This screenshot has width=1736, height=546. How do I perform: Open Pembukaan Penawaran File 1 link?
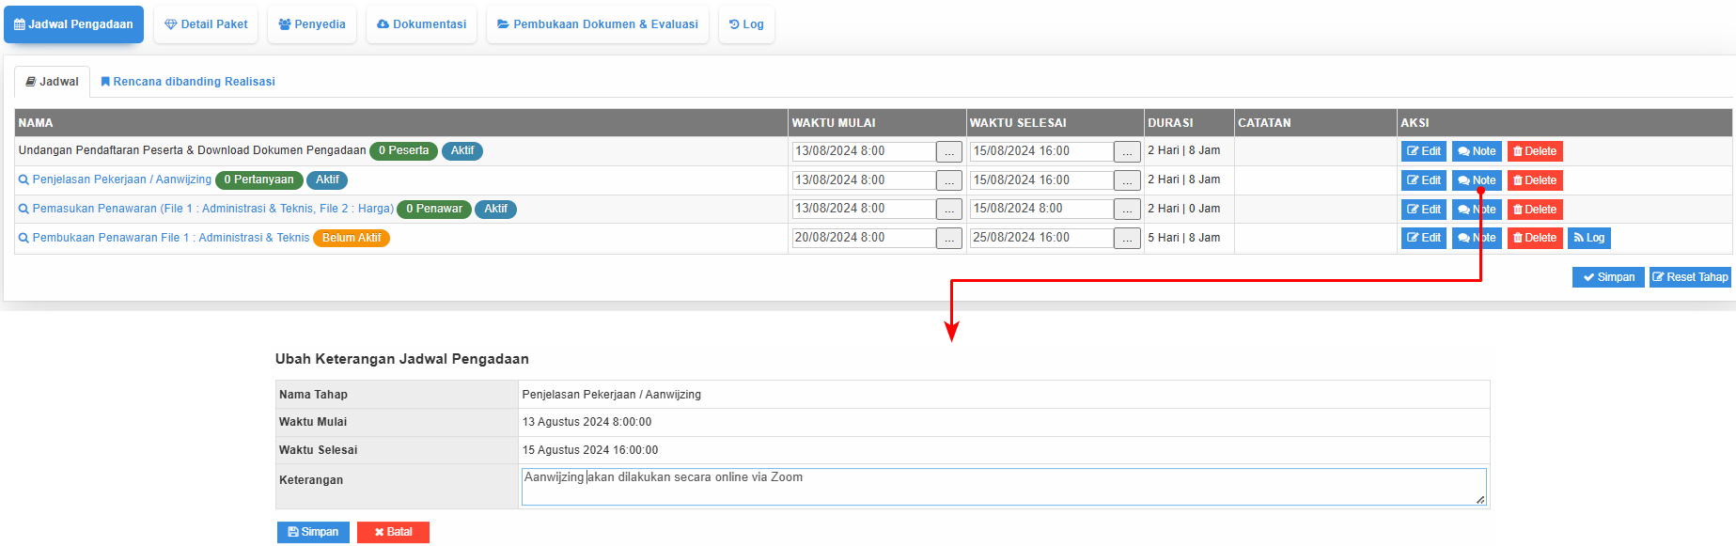(170, 238)
